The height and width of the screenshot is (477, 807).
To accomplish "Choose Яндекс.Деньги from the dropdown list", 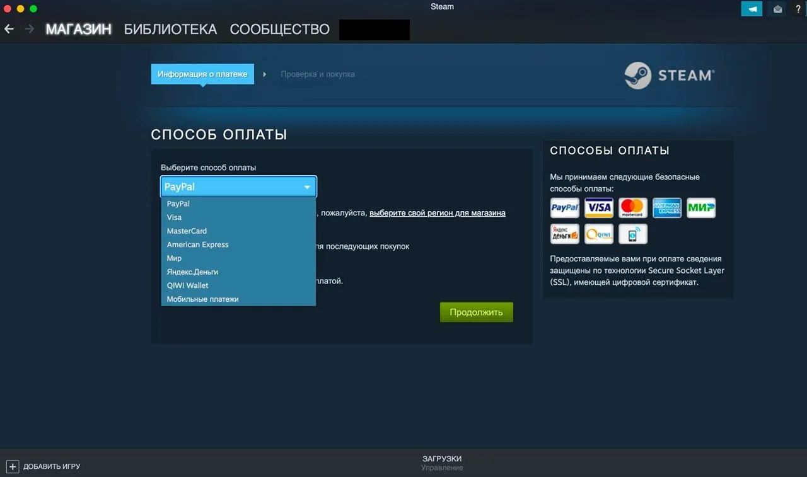I will pyautogui.click(x=238, y=272).
